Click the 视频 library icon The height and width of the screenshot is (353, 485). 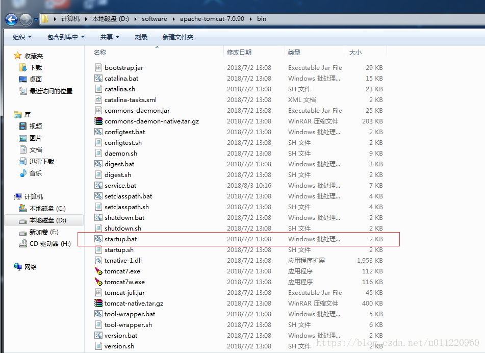pyautogui.click(x=23, y=126)
